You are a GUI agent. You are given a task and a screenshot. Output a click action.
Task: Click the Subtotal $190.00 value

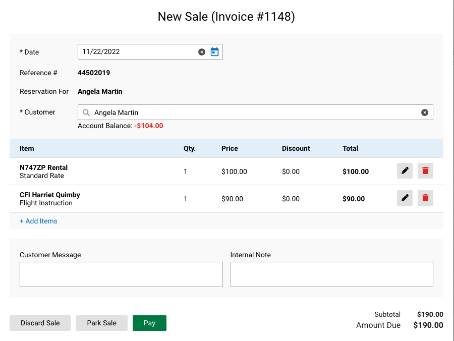[x=430, y=314]
